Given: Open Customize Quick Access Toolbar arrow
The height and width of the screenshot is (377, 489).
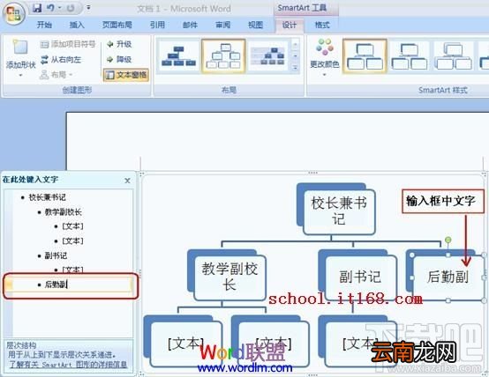Looking at the screenshot, I should pyautogui.click(x=89, y=8).
